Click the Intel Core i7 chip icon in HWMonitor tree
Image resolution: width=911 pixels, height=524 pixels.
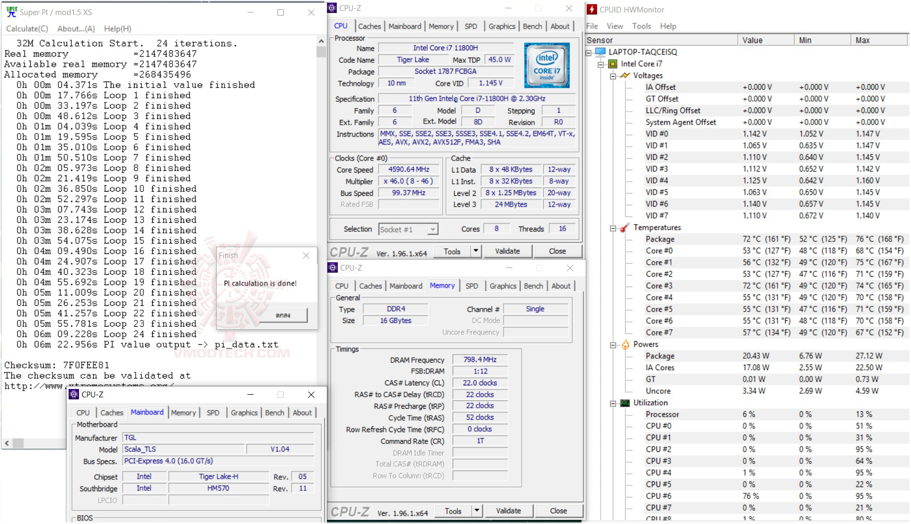pyautogui.click(x=613, y=64)
